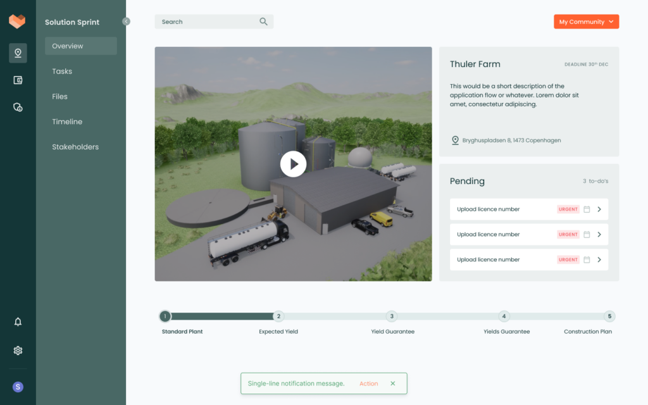648x405 pixels.
Task: Open settings with the gear icon
Action: 18,350
